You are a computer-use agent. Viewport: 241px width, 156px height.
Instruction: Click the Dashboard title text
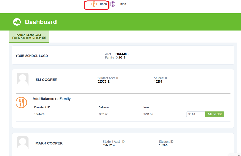(41, 22)
